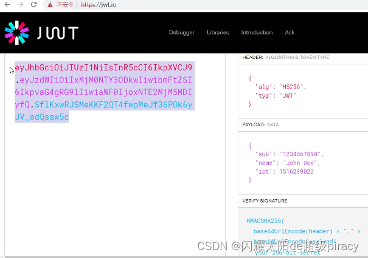
Task: Reload the page with the refresh icon
Action: (34, 4)
